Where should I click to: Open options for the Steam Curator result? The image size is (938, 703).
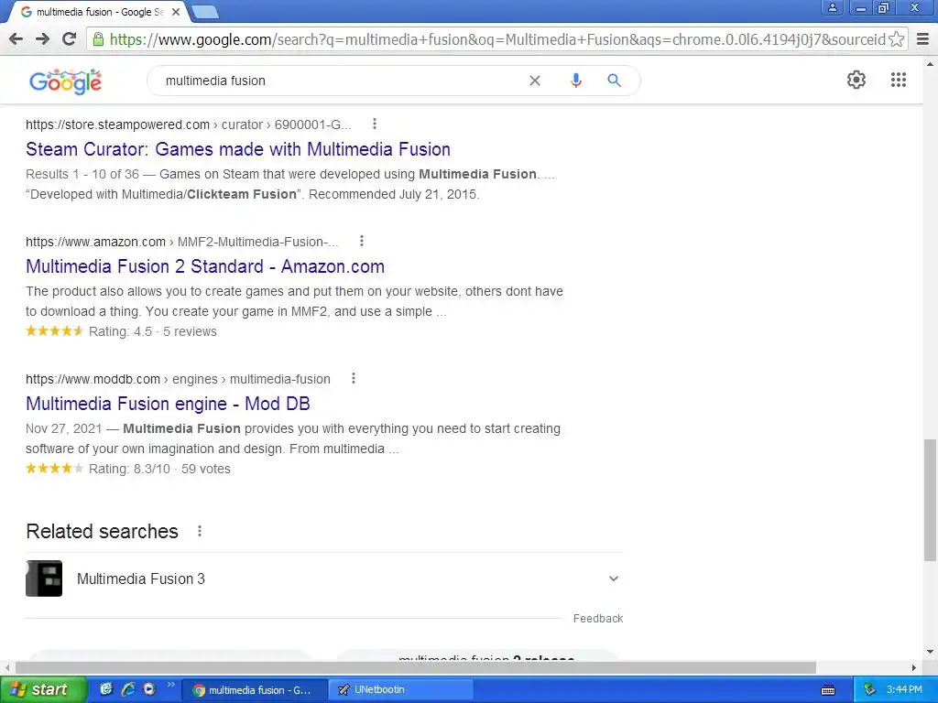click(x=375, y=124)
